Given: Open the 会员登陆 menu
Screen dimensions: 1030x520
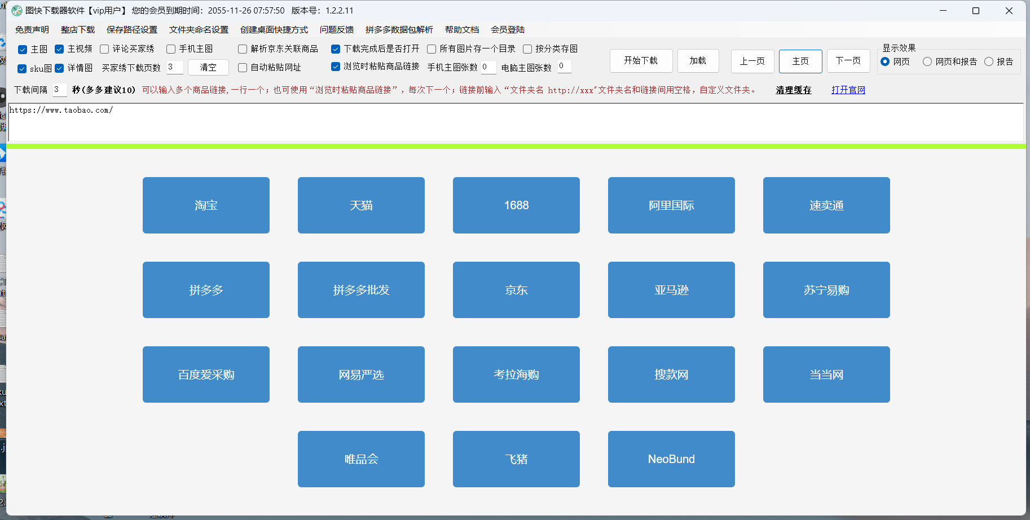Looking at the screenshot, I should coord(508,30).
